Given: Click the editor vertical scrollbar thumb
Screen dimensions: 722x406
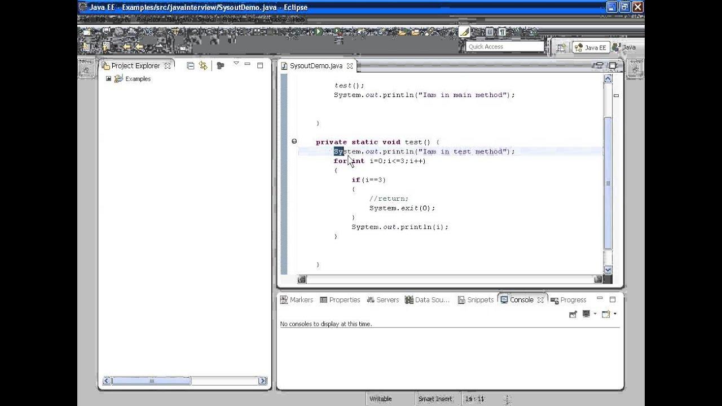Looking at the screenshot, I should click(x=607, y=183).
